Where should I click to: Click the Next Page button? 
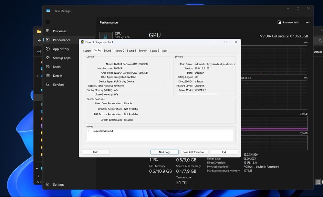(x=165, y=152)
